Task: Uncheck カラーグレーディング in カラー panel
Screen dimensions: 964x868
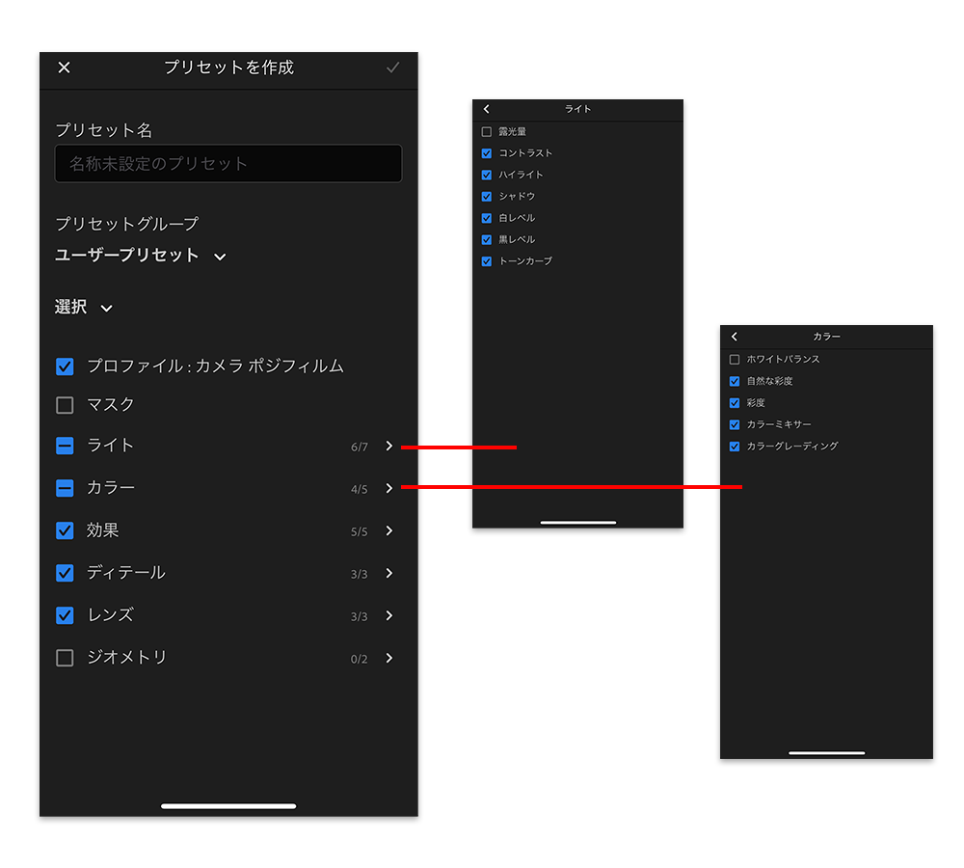Action: pos(734,446)
